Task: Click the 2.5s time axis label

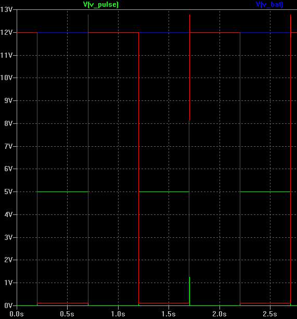Action: pos(270,314)
